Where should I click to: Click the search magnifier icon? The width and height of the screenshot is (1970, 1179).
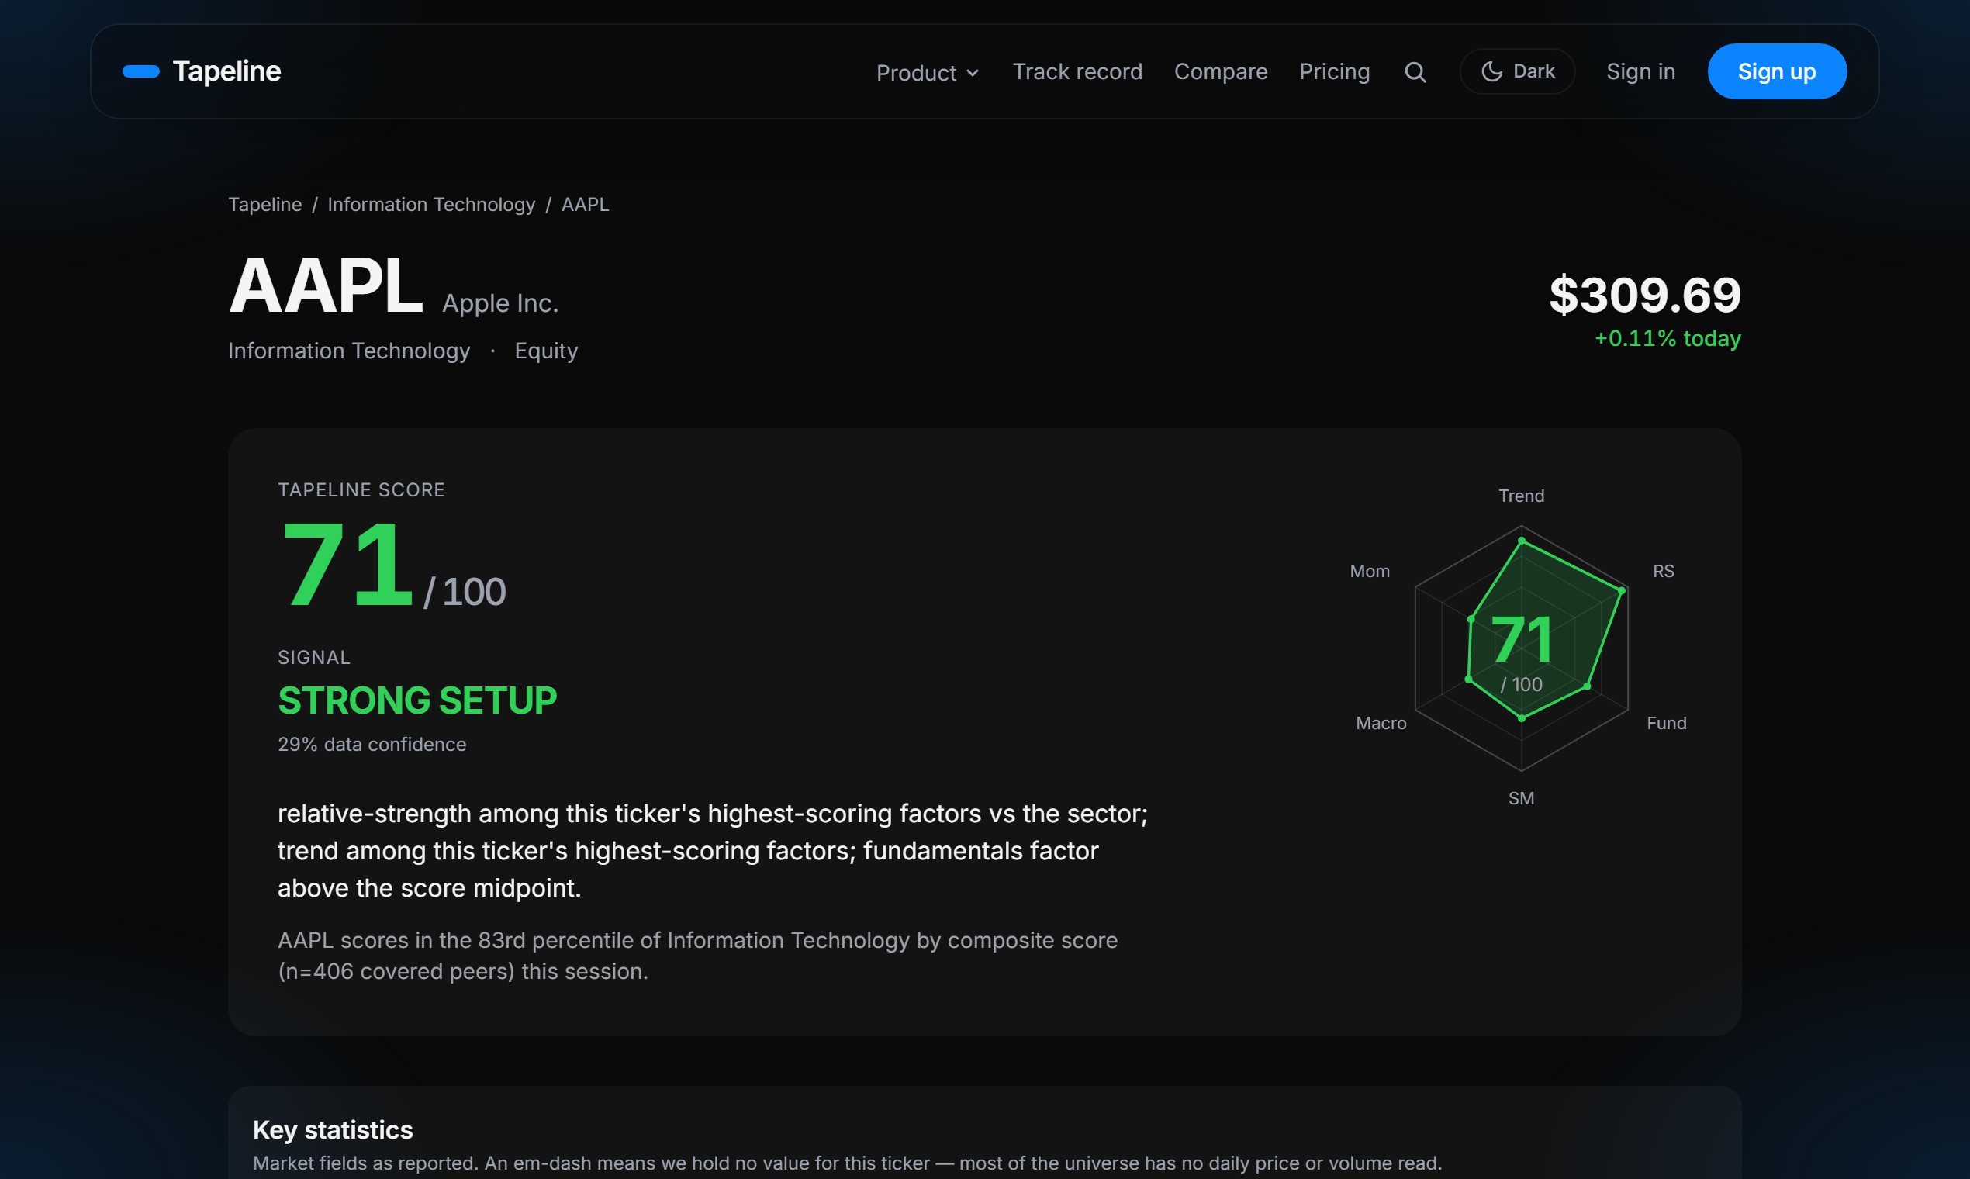[1415, 72]
